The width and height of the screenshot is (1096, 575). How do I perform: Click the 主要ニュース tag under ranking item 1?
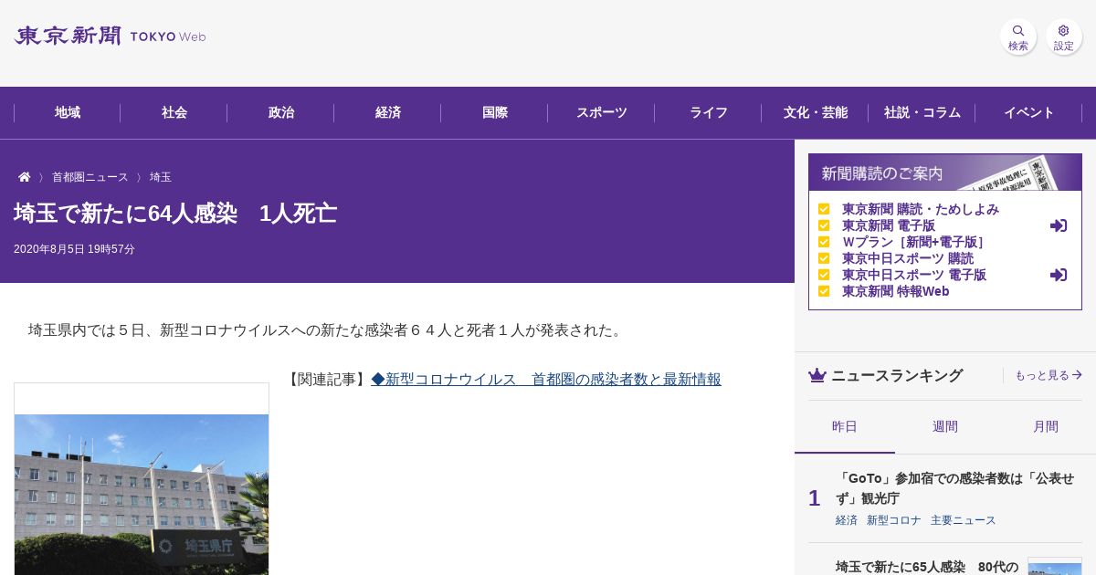[964, 520]
